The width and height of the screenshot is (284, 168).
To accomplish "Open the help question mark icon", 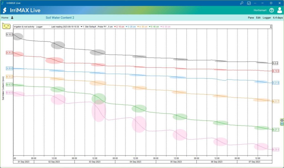I will pyautogui.click(x=272, y=10).
